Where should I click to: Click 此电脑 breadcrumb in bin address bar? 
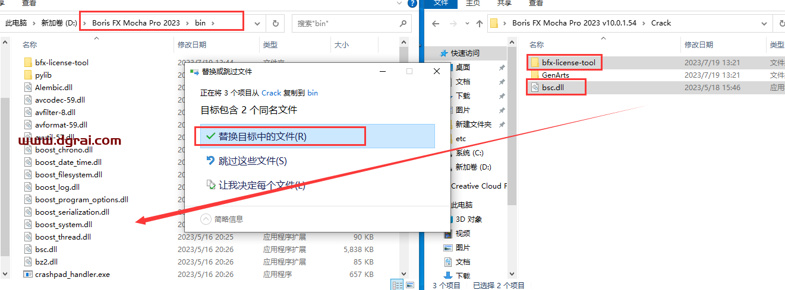click(x=16, y=23)
